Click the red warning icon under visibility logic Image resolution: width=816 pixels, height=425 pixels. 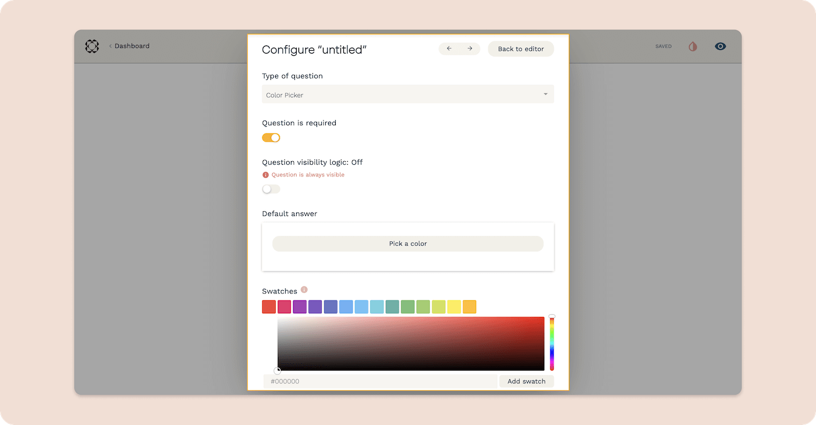pos(266,175)
